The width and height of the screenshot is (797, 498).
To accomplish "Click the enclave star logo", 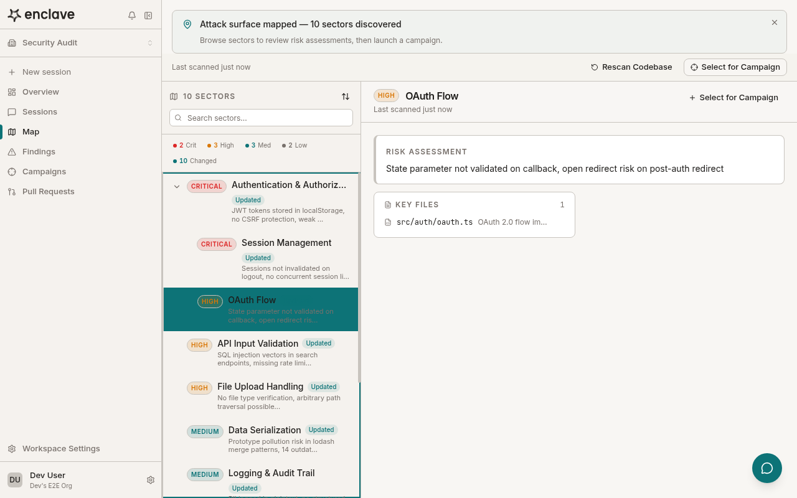I will point(14,15).
